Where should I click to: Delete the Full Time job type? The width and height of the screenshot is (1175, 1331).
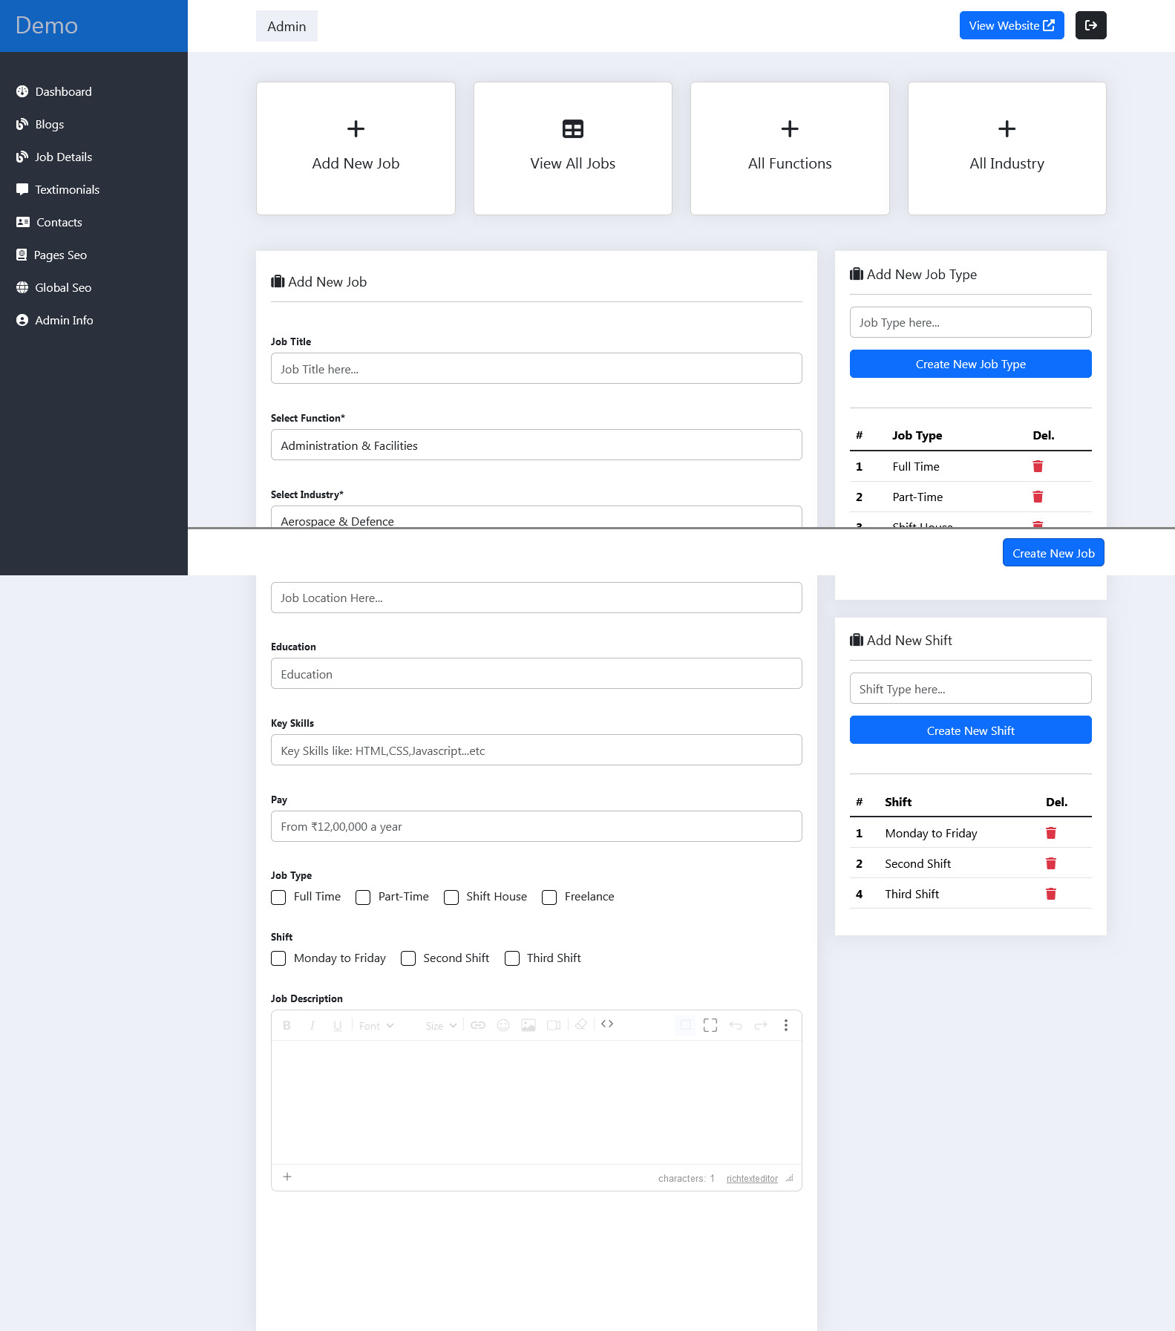click(x=1038, y=466)
